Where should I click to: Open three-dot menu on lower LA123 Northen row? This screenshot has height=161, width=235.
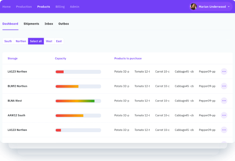pyautogui.click(x=224, y=130)
